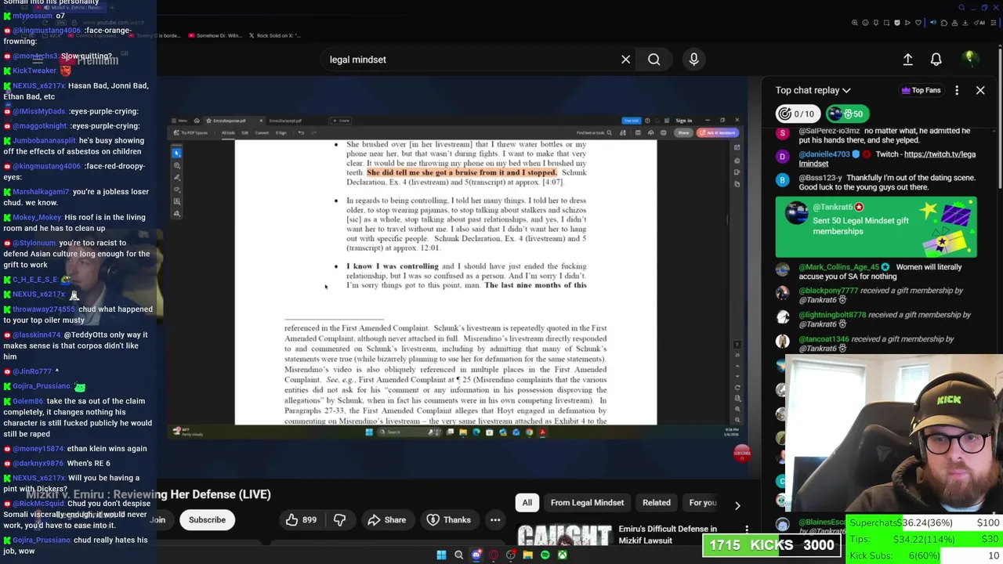Like the video with 899 likes
This screenshot has height=564, width=1003.
click(301, 520)
